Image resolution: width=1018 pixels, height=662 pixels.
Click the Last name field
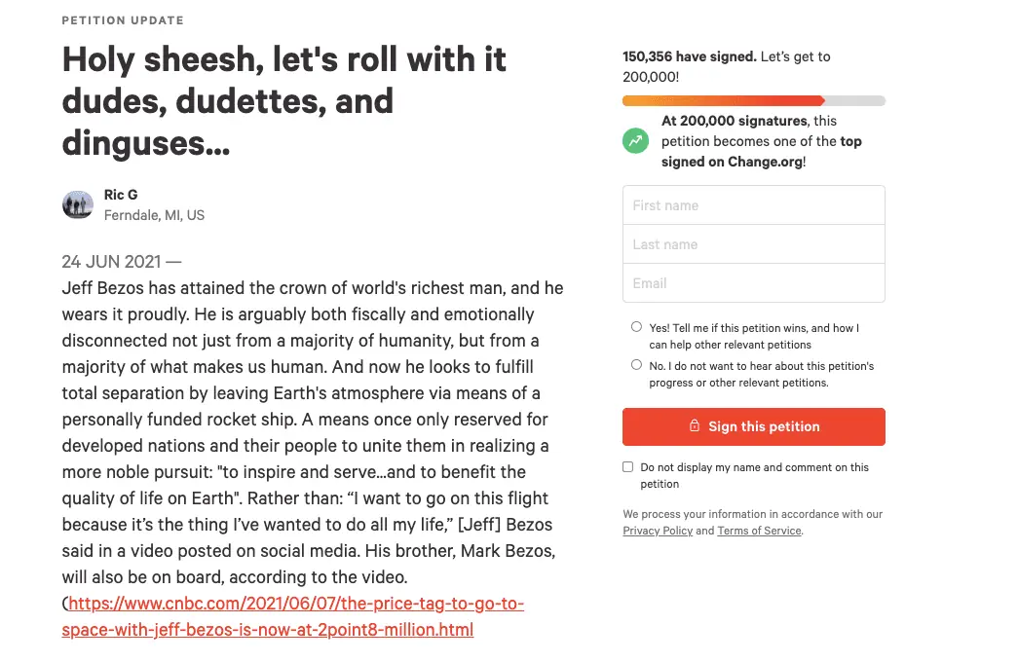[753, 244]
